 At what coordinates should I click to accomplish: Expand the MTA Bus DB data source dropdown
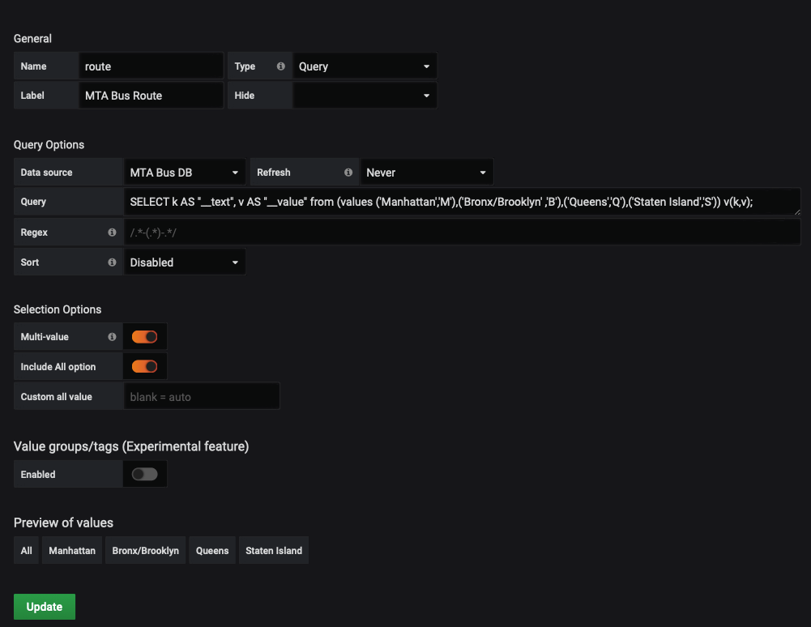tap(184, 173)
